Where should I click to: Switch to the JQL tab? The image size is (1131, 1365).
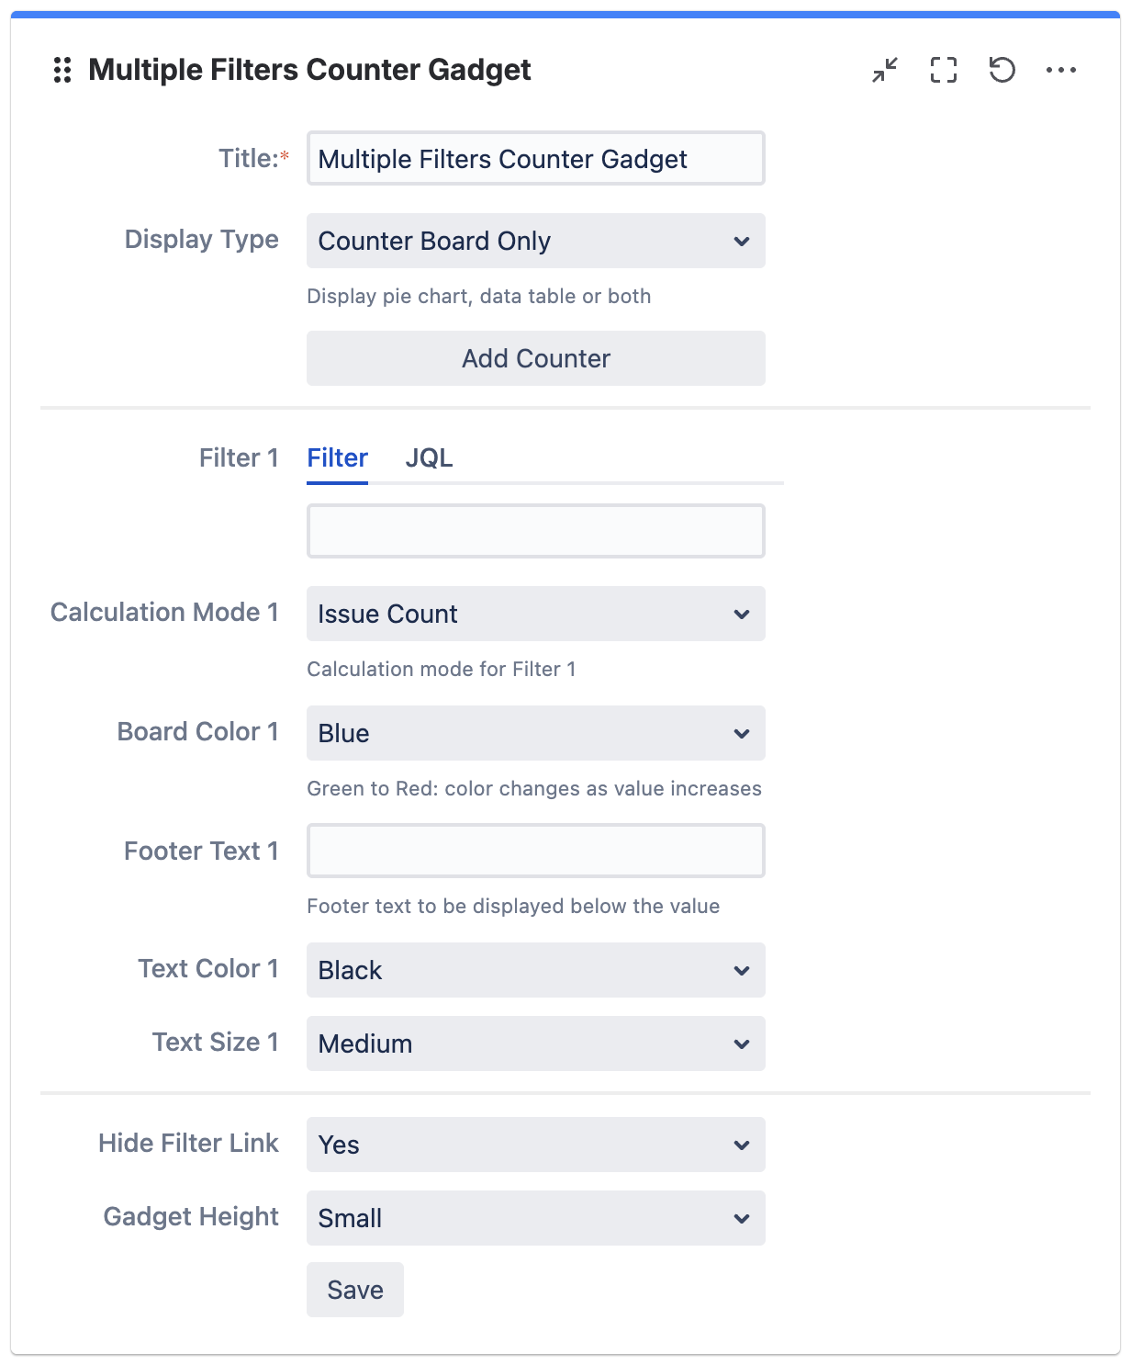tap(430, 457)
